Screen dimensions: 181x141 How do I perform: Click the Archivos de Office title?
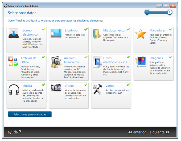coord(28,60)
